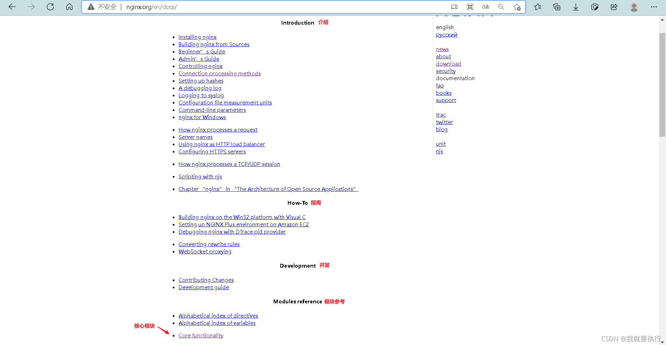Screen dimensions: 666x345
Task: Open Converting rewrite rules link
Action: tap(209, 244)
